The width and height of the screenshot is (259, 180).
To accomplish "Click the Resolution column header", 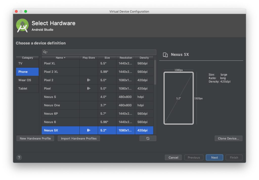I will pos(126,58).
